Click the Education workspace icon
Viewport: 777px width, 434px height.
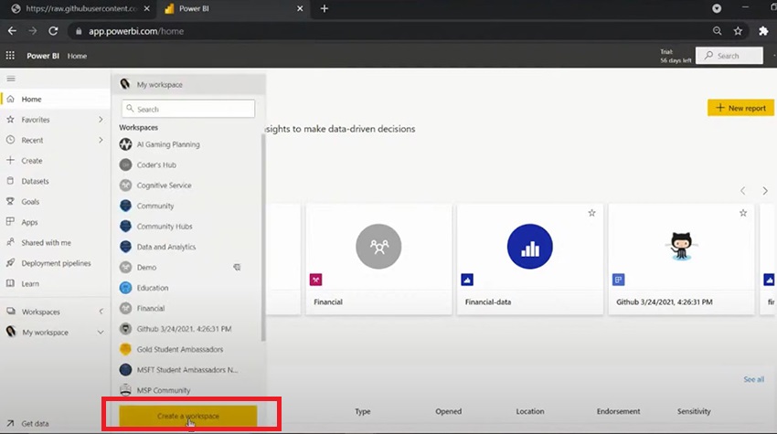point(125,288)
